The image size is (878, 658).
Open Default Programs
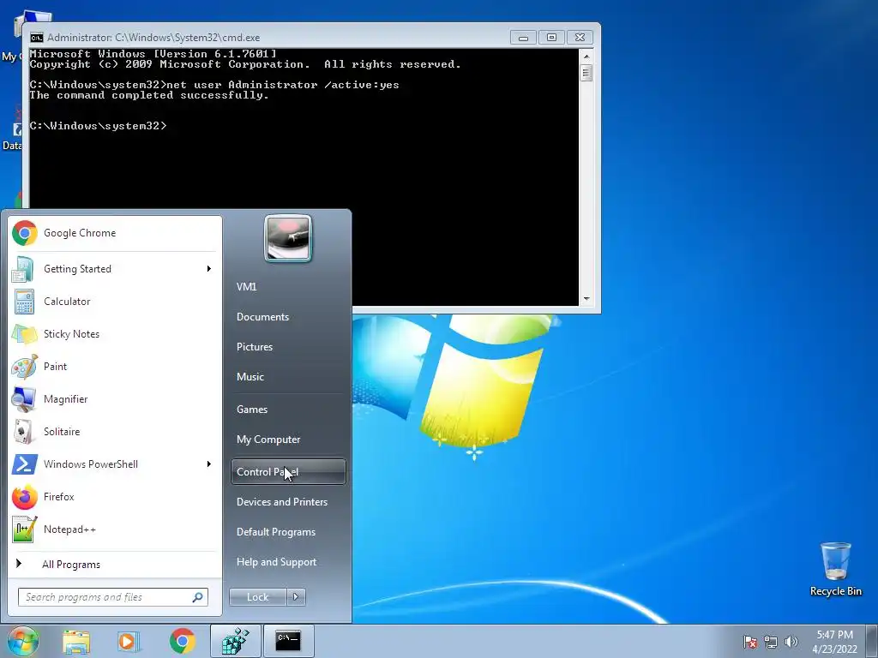(x=288, y=532)
